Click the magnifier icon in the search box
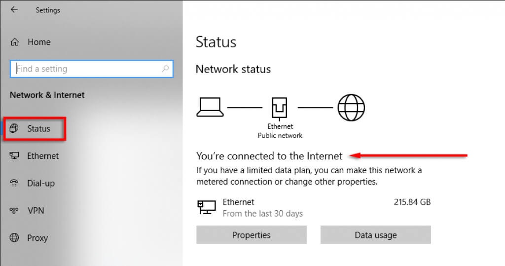 click(x=165, y=69)
